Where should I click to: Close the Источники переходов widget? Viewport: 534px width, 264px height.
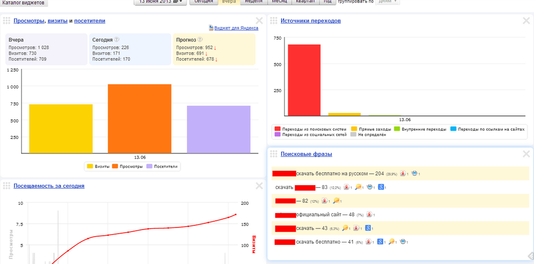[526, 21]
